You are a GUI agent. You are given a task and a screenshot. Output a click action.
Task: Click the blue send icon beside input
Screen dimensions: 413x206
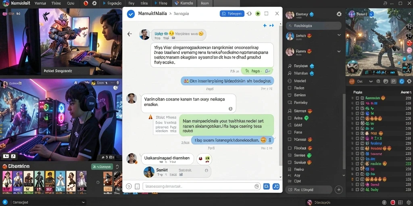click(x=267, y=186)
